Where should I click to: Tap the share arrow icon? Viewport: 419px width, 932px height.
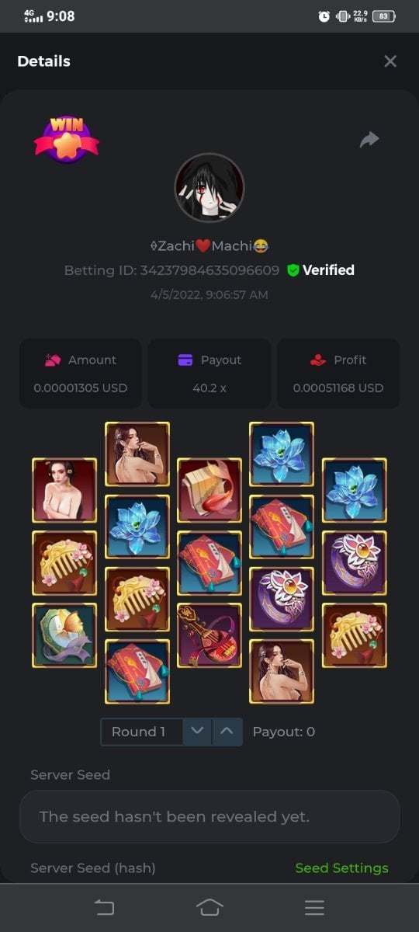click(x=369, y=139)
